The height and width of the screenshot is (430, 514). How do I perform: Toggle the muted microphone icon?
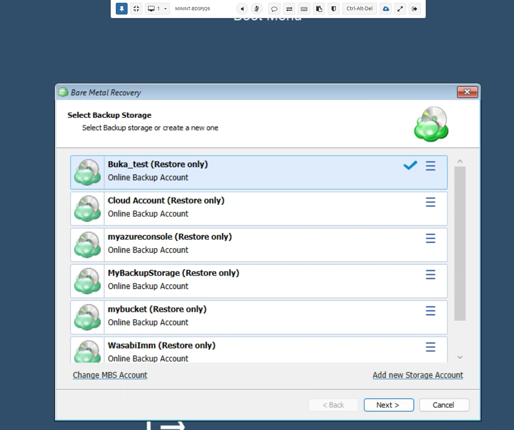pos(257,9)
